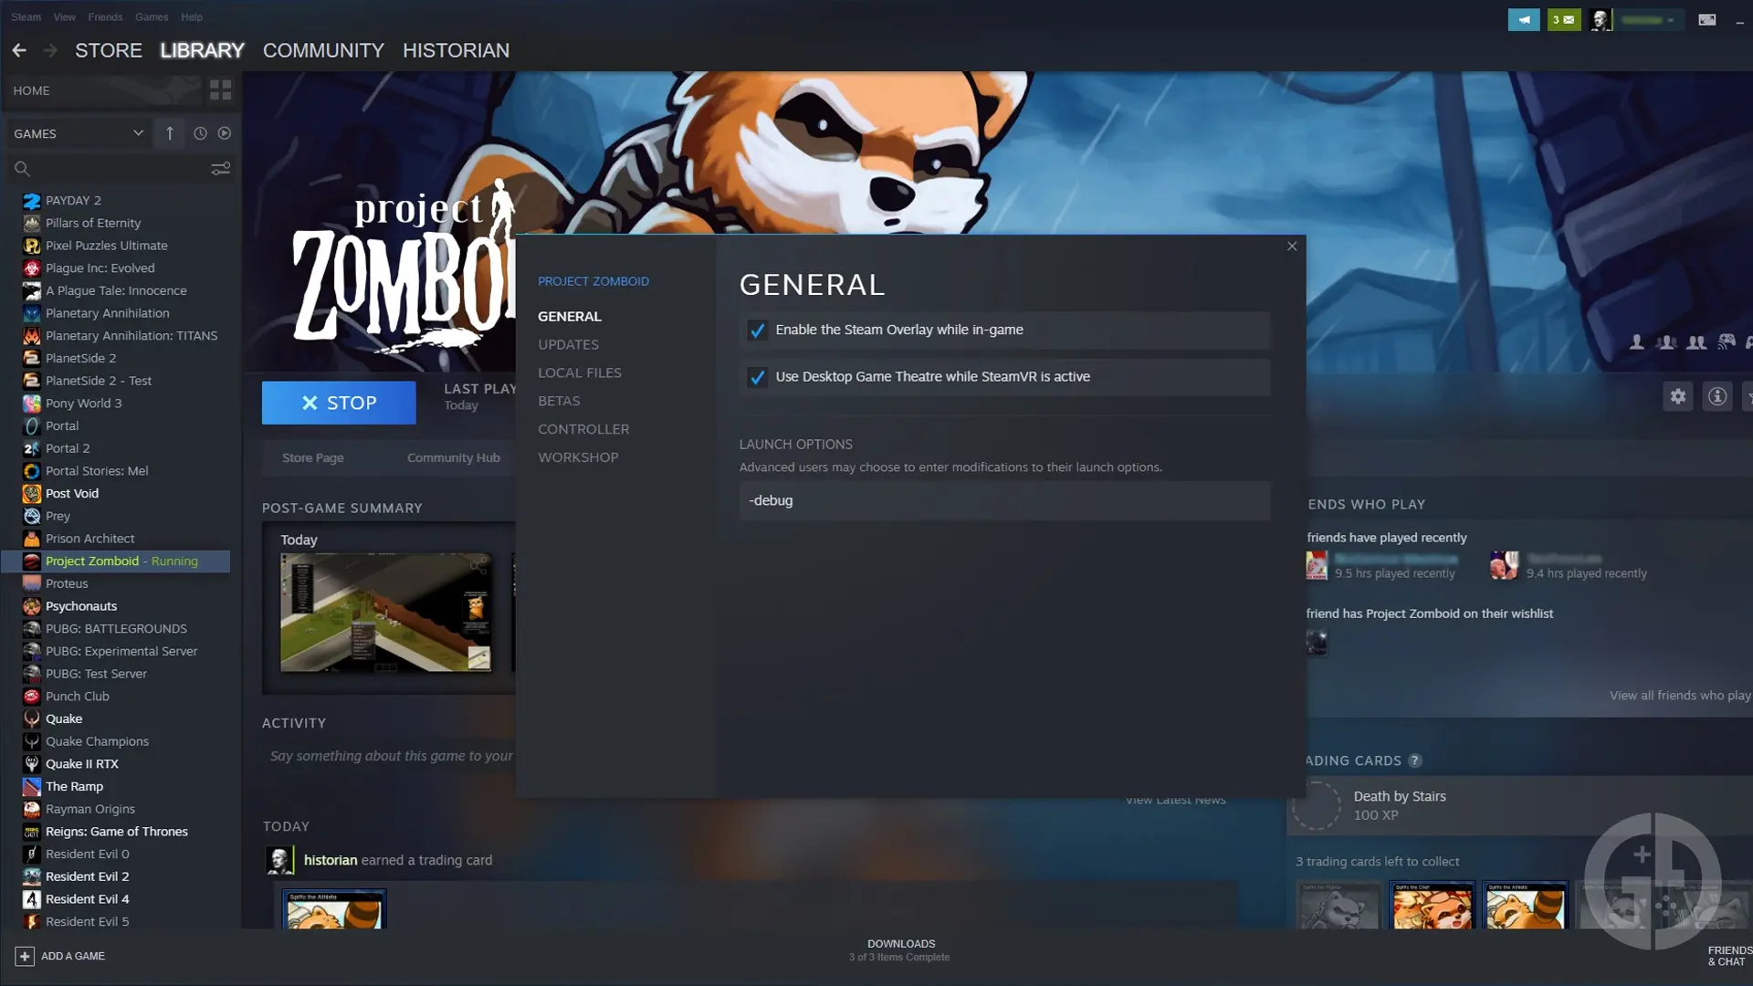Click the CONTROLLER settings tab
Image resolution: width=1753 pixels, height=986 pixels.
click(583, 428)
